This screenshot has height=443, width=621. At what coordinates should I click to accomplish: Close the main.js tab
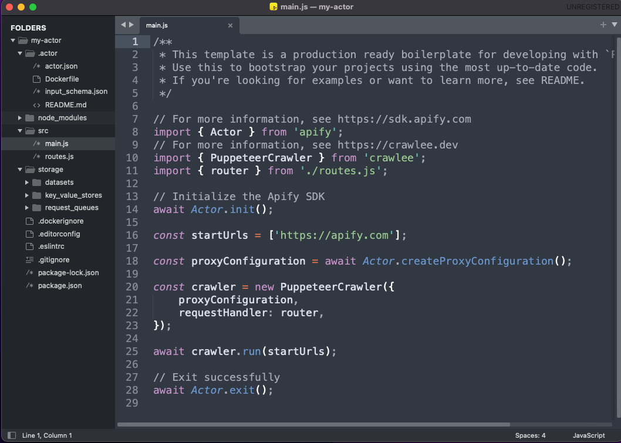coord(230,25)
